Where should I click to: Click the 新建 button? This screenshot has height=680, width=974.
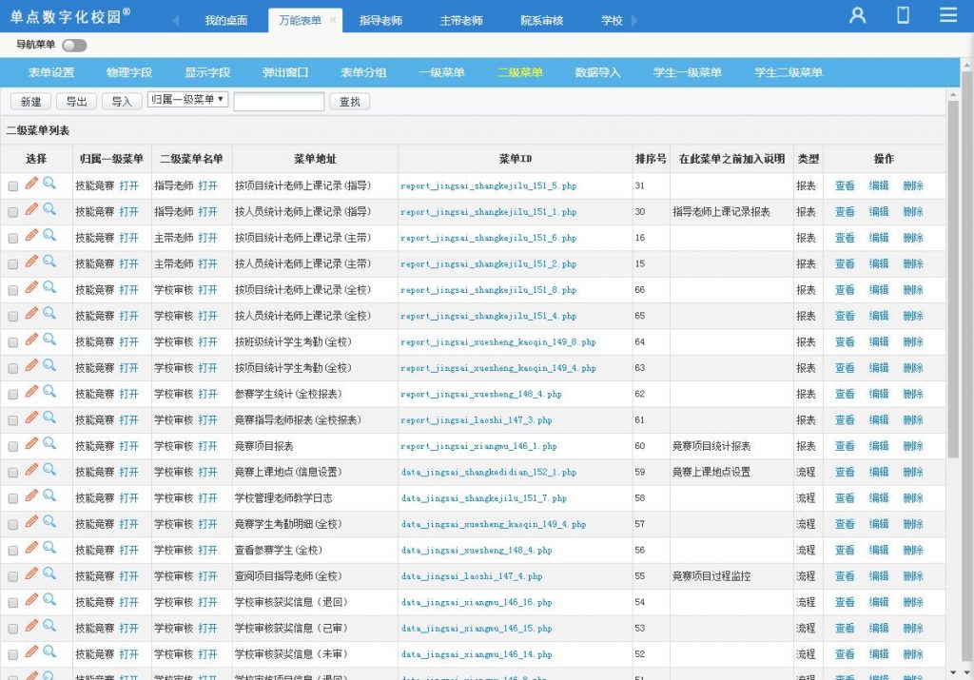click(31, 101)
